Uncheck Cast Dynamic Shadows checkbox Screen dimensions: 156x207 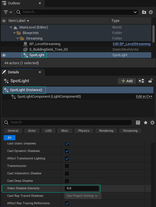(67, 151)
